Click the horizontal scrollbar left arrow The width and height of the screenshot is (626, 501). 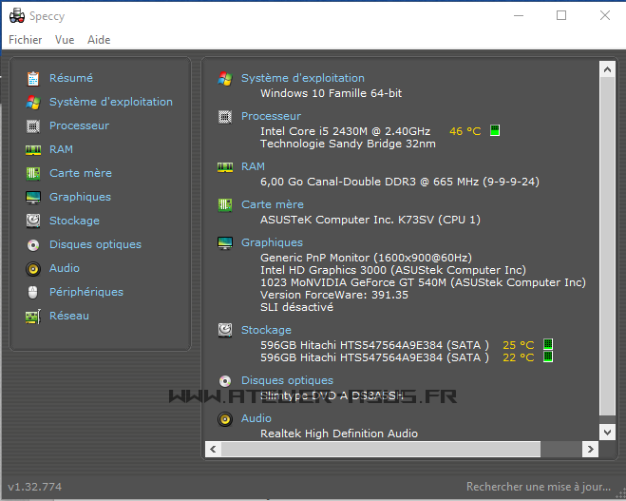point(214,449)
